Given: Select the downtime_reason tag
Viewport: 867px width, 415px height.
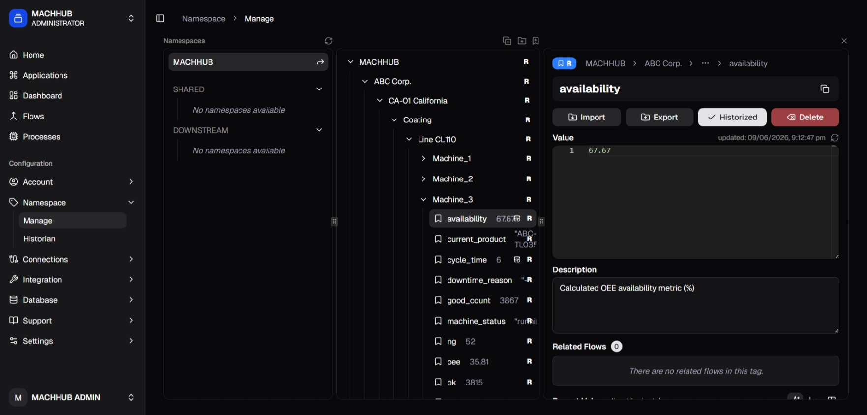Looking at the screenshot, I should click(482, 280).
